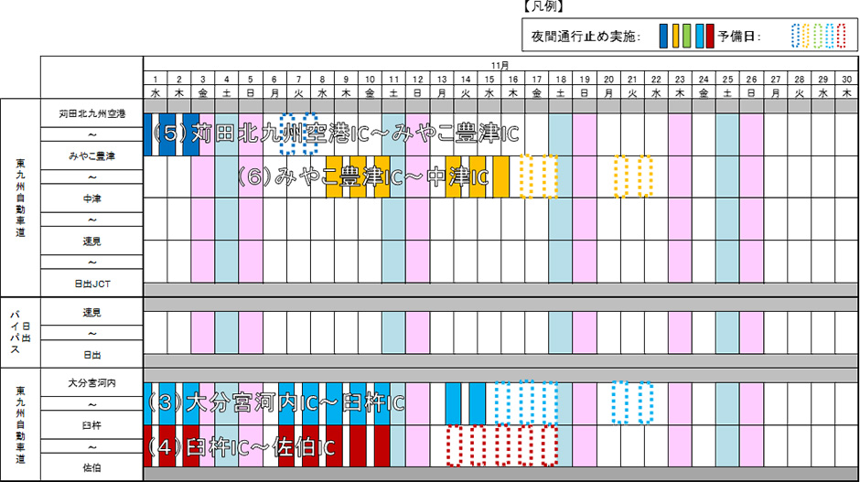This screenshot has width=860, height=482.
Task: Select date 11 in the header row
Action: click(x=393, y=80)
